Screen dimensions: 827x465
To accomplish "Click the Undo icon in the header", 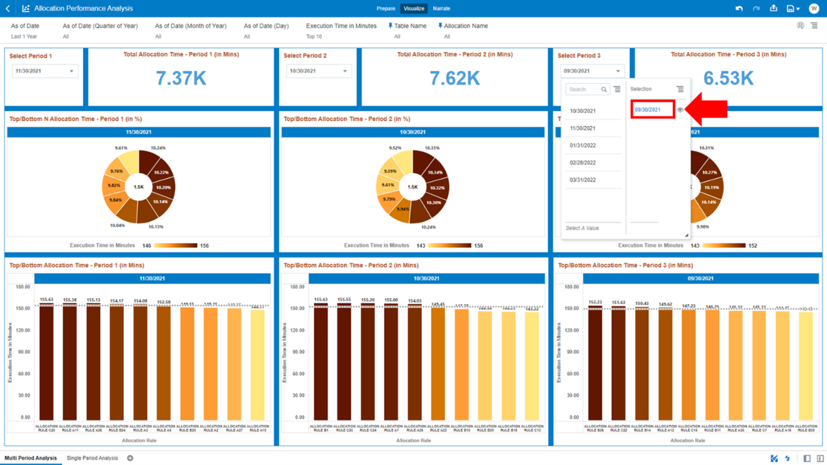I will pos(739,8).
